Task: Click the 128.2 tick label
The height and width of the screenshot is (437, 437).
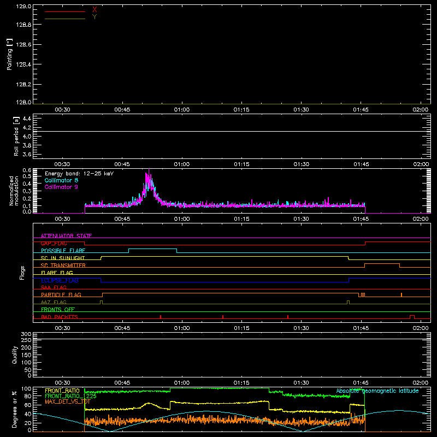Action: tap(23, 85)
